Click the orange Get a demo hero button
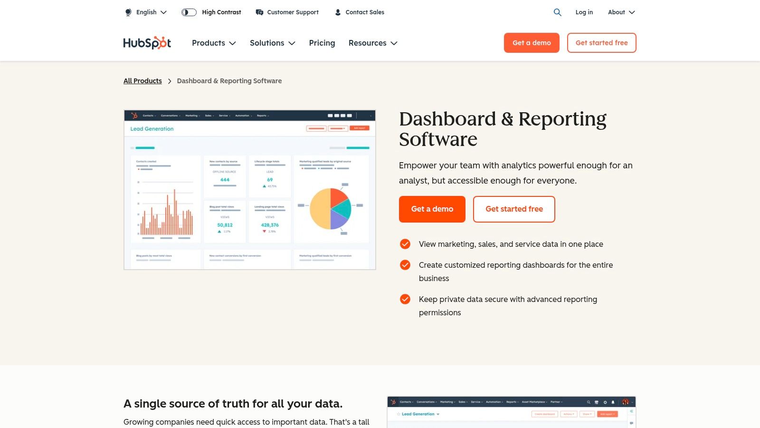 pos(432,209)
